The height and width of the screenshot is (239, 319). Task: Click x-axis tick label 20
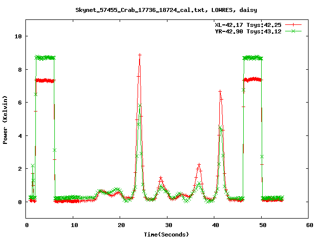pos(121,225)
